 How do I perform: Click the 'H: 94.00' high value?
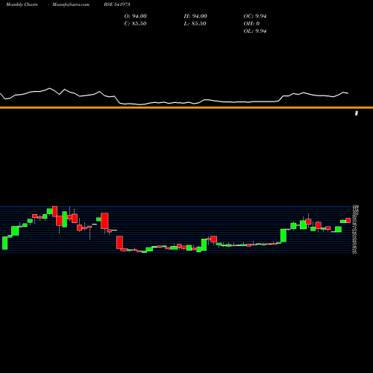click(x=195, y=16)
